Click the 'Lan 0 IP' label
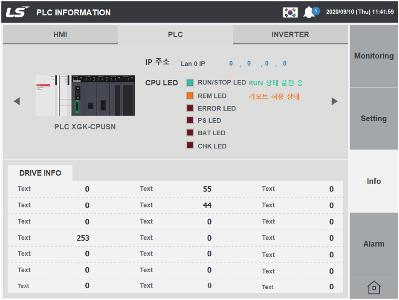The width and height of the screenshot is (399, 300). [x=193, y=64]
